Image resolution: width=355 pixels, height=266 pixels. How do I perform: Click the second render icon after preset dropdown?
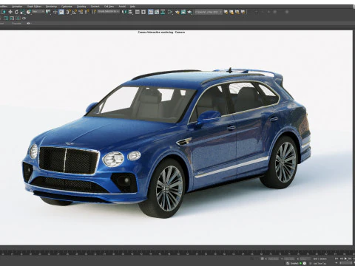tap(231, 12)
